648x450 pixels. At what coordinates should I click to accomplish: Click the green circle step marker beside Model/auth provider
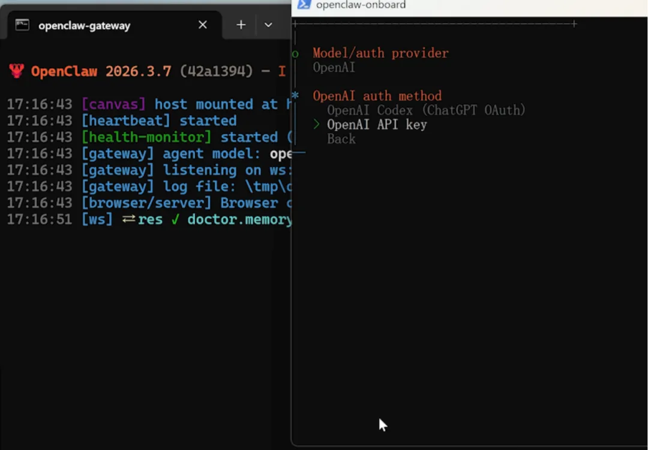[295, 54]
